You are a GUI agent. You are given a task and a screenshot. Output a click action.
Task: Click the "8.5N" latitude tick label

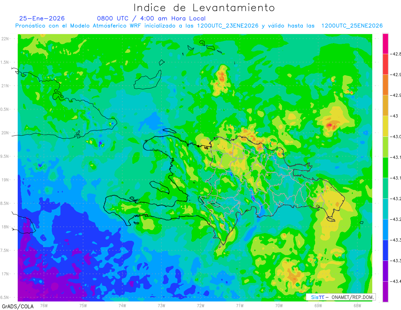[x=5, y=203]
